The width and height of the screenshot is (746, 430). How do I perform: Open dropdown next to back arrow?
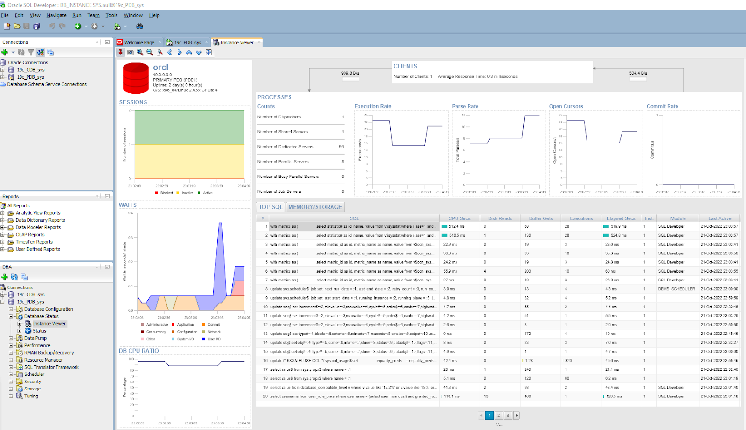coord(86,27)
